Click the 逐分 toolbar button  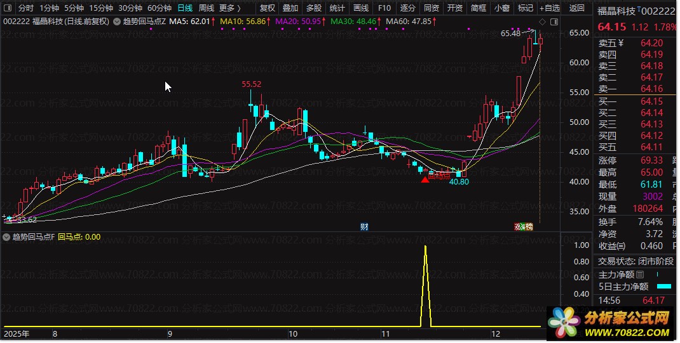click(407, 8)
